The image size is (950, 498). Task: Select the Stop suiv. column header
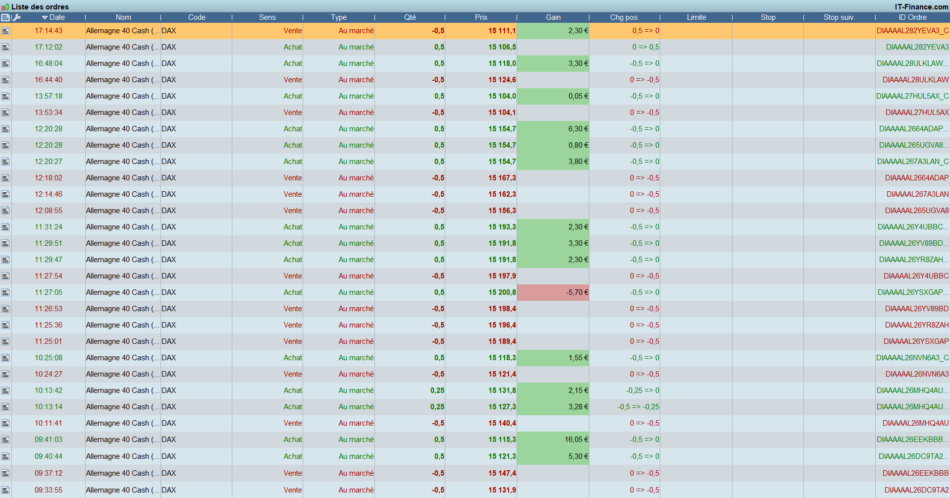click(840, 17)
